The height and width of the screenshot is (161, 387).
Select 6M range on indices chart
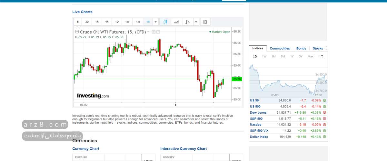coord(283,56)
